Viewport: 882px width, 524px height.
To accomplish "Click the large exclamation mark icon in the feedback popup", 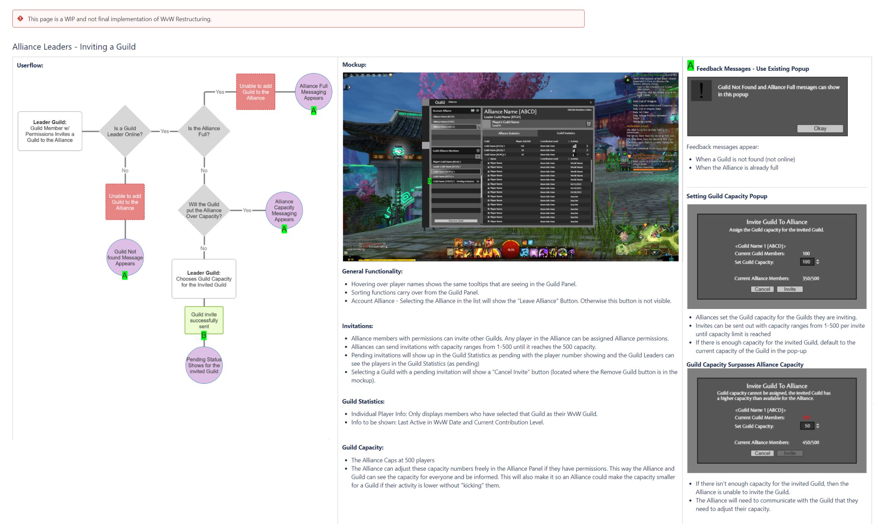I will click(701, 91).
